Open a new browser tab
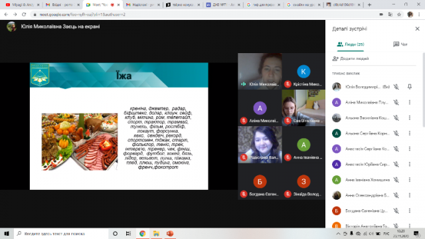 tap(369, 5)
